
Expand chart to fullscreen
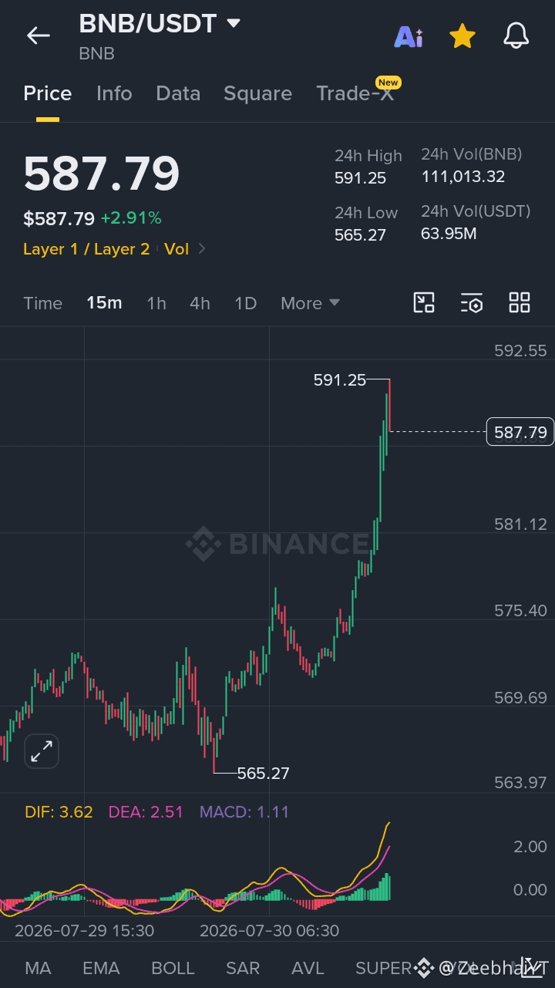click(x=42, y=750)
